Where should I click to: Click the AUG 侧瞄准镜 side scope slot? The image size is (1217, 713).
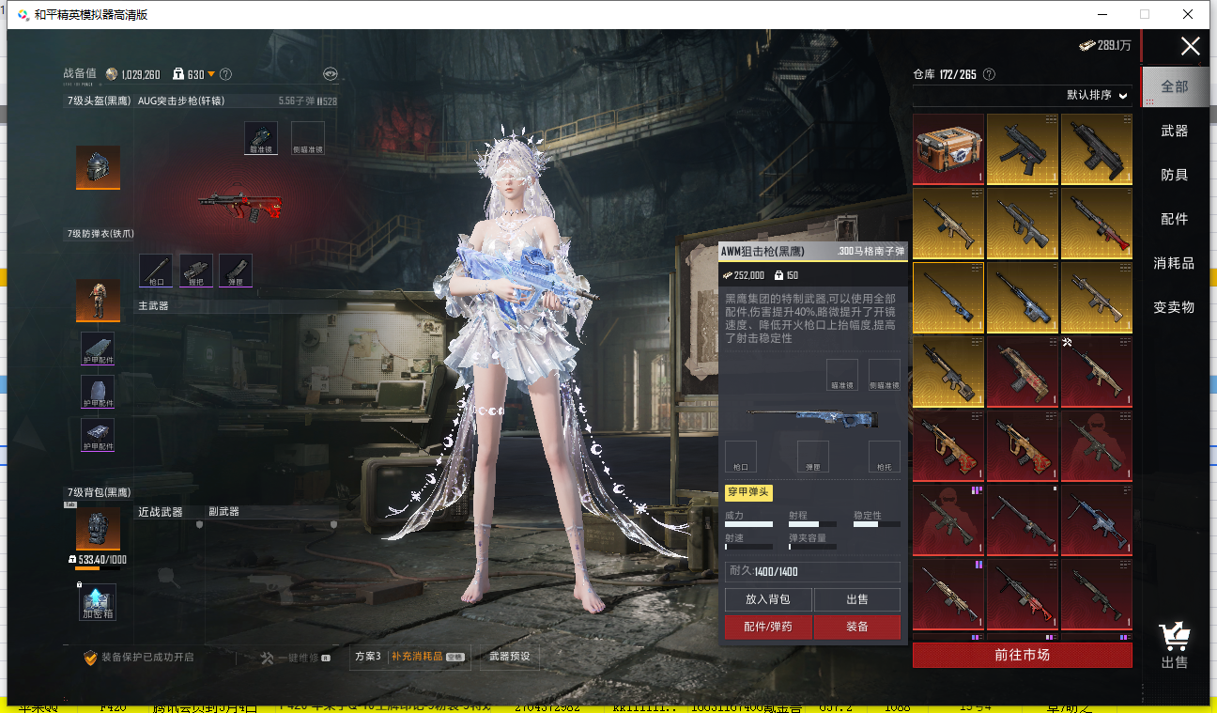click(x=308, y=138)
